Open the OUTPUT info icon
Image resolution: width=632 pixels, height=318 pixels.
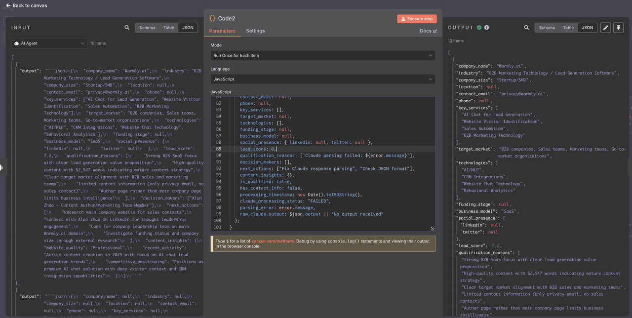[x=486, y=28]
